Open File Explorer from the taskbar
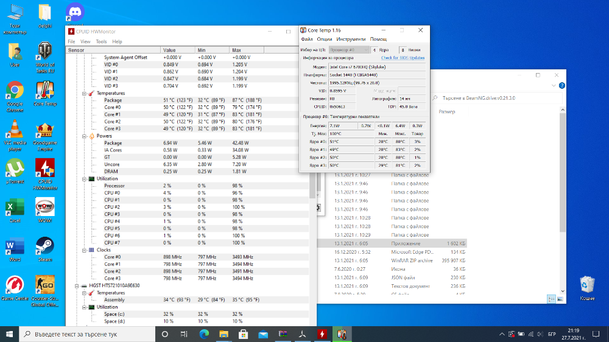 click(224, 334)
